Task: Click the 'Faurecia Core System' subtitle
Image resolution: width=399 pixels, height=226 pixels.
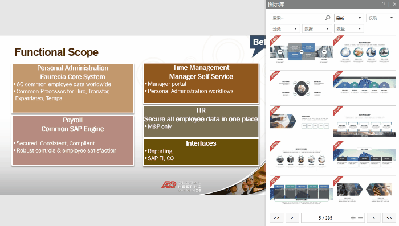Action: point(72,77)
